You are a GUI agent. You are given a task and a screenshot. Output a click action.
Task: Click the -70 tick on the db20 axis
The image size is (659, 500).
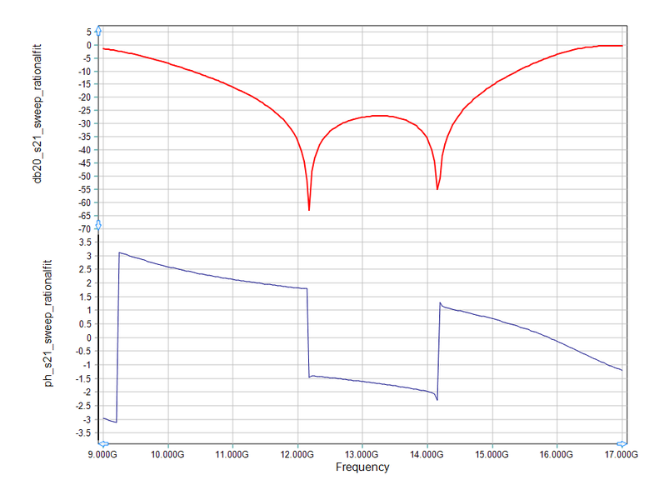pyautogui.click(x=85, y=229)
